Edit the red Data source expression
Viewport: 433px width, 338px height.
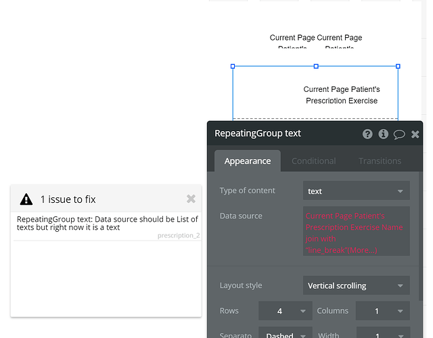click(356, 233)
